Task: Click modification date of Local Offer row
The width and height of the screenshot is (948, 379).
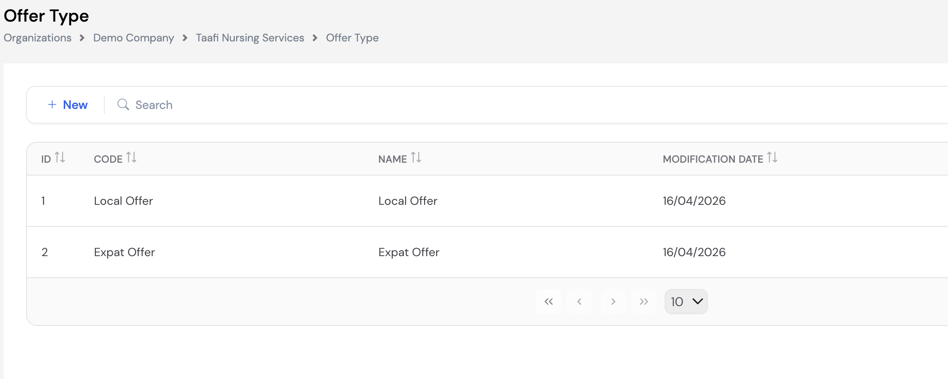Action: (x=694, y=201)
